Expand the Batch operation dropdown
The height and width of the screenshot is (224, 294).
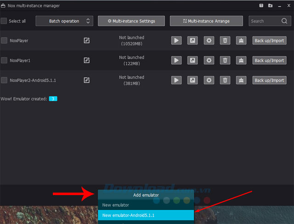tap(64, 21)
